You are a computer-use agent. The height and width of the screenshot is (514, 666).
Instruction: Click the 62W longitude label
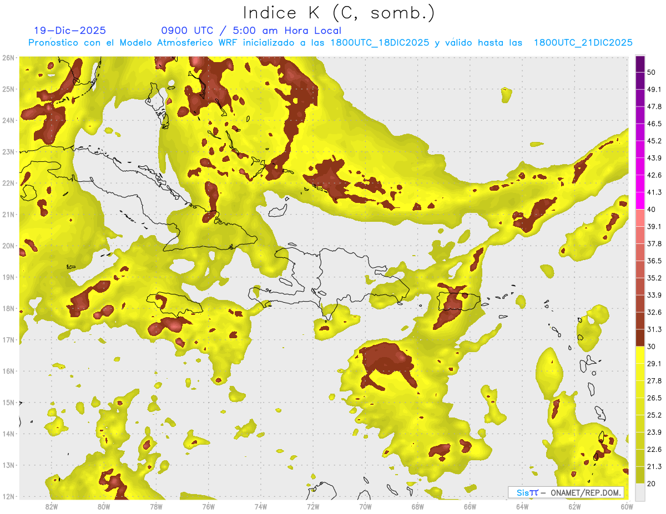pyautogui.click(x=574, y=506)
